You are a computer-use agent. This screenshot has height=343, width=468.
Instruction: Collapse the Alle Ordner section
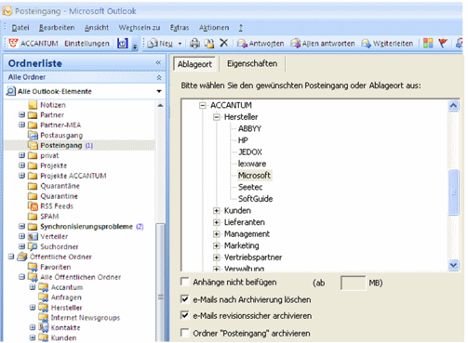point(159,77)
